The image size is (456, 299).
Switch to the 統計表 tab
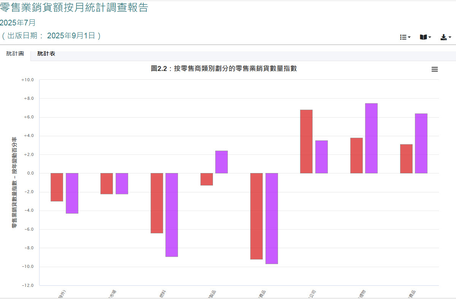click(46, 54)
